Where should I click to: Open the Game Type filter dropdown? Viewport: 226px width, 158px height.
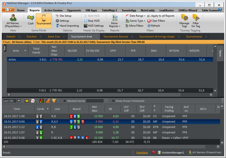point(135,21)
